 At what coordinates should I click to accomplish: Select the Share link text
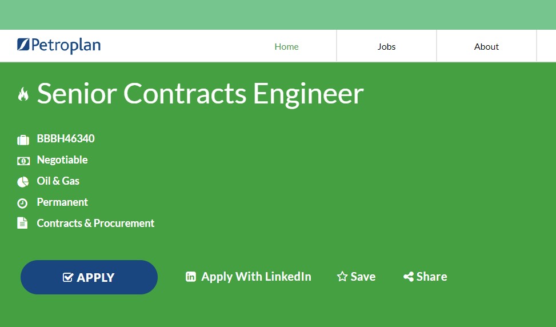431,277
